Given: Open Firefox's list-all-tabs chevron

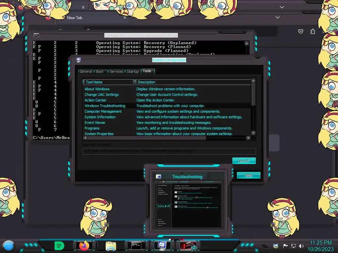Looking at the screenshot, I should click(x=278, y=17).
